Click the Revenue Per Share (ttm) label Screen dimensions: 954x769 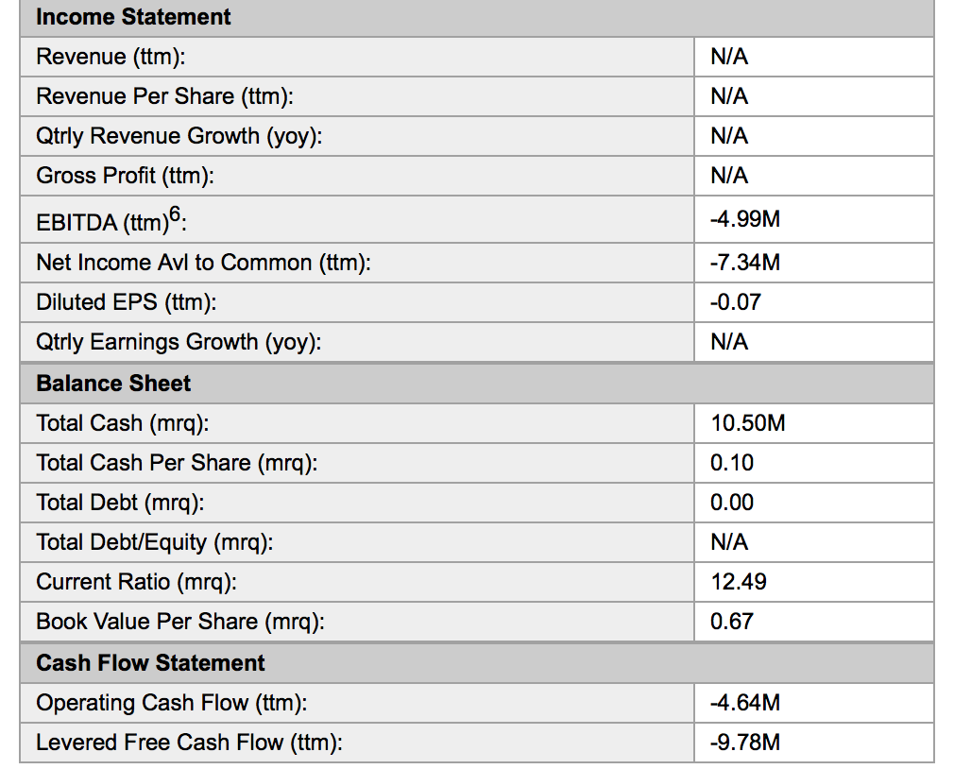[x=164, y=96]
